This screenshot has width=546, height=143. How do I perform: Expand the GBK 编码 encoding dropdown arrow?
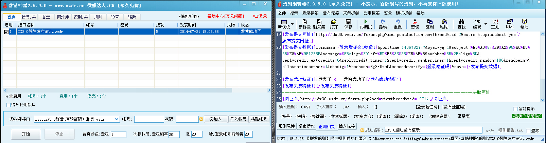click(x=486, y=24)
